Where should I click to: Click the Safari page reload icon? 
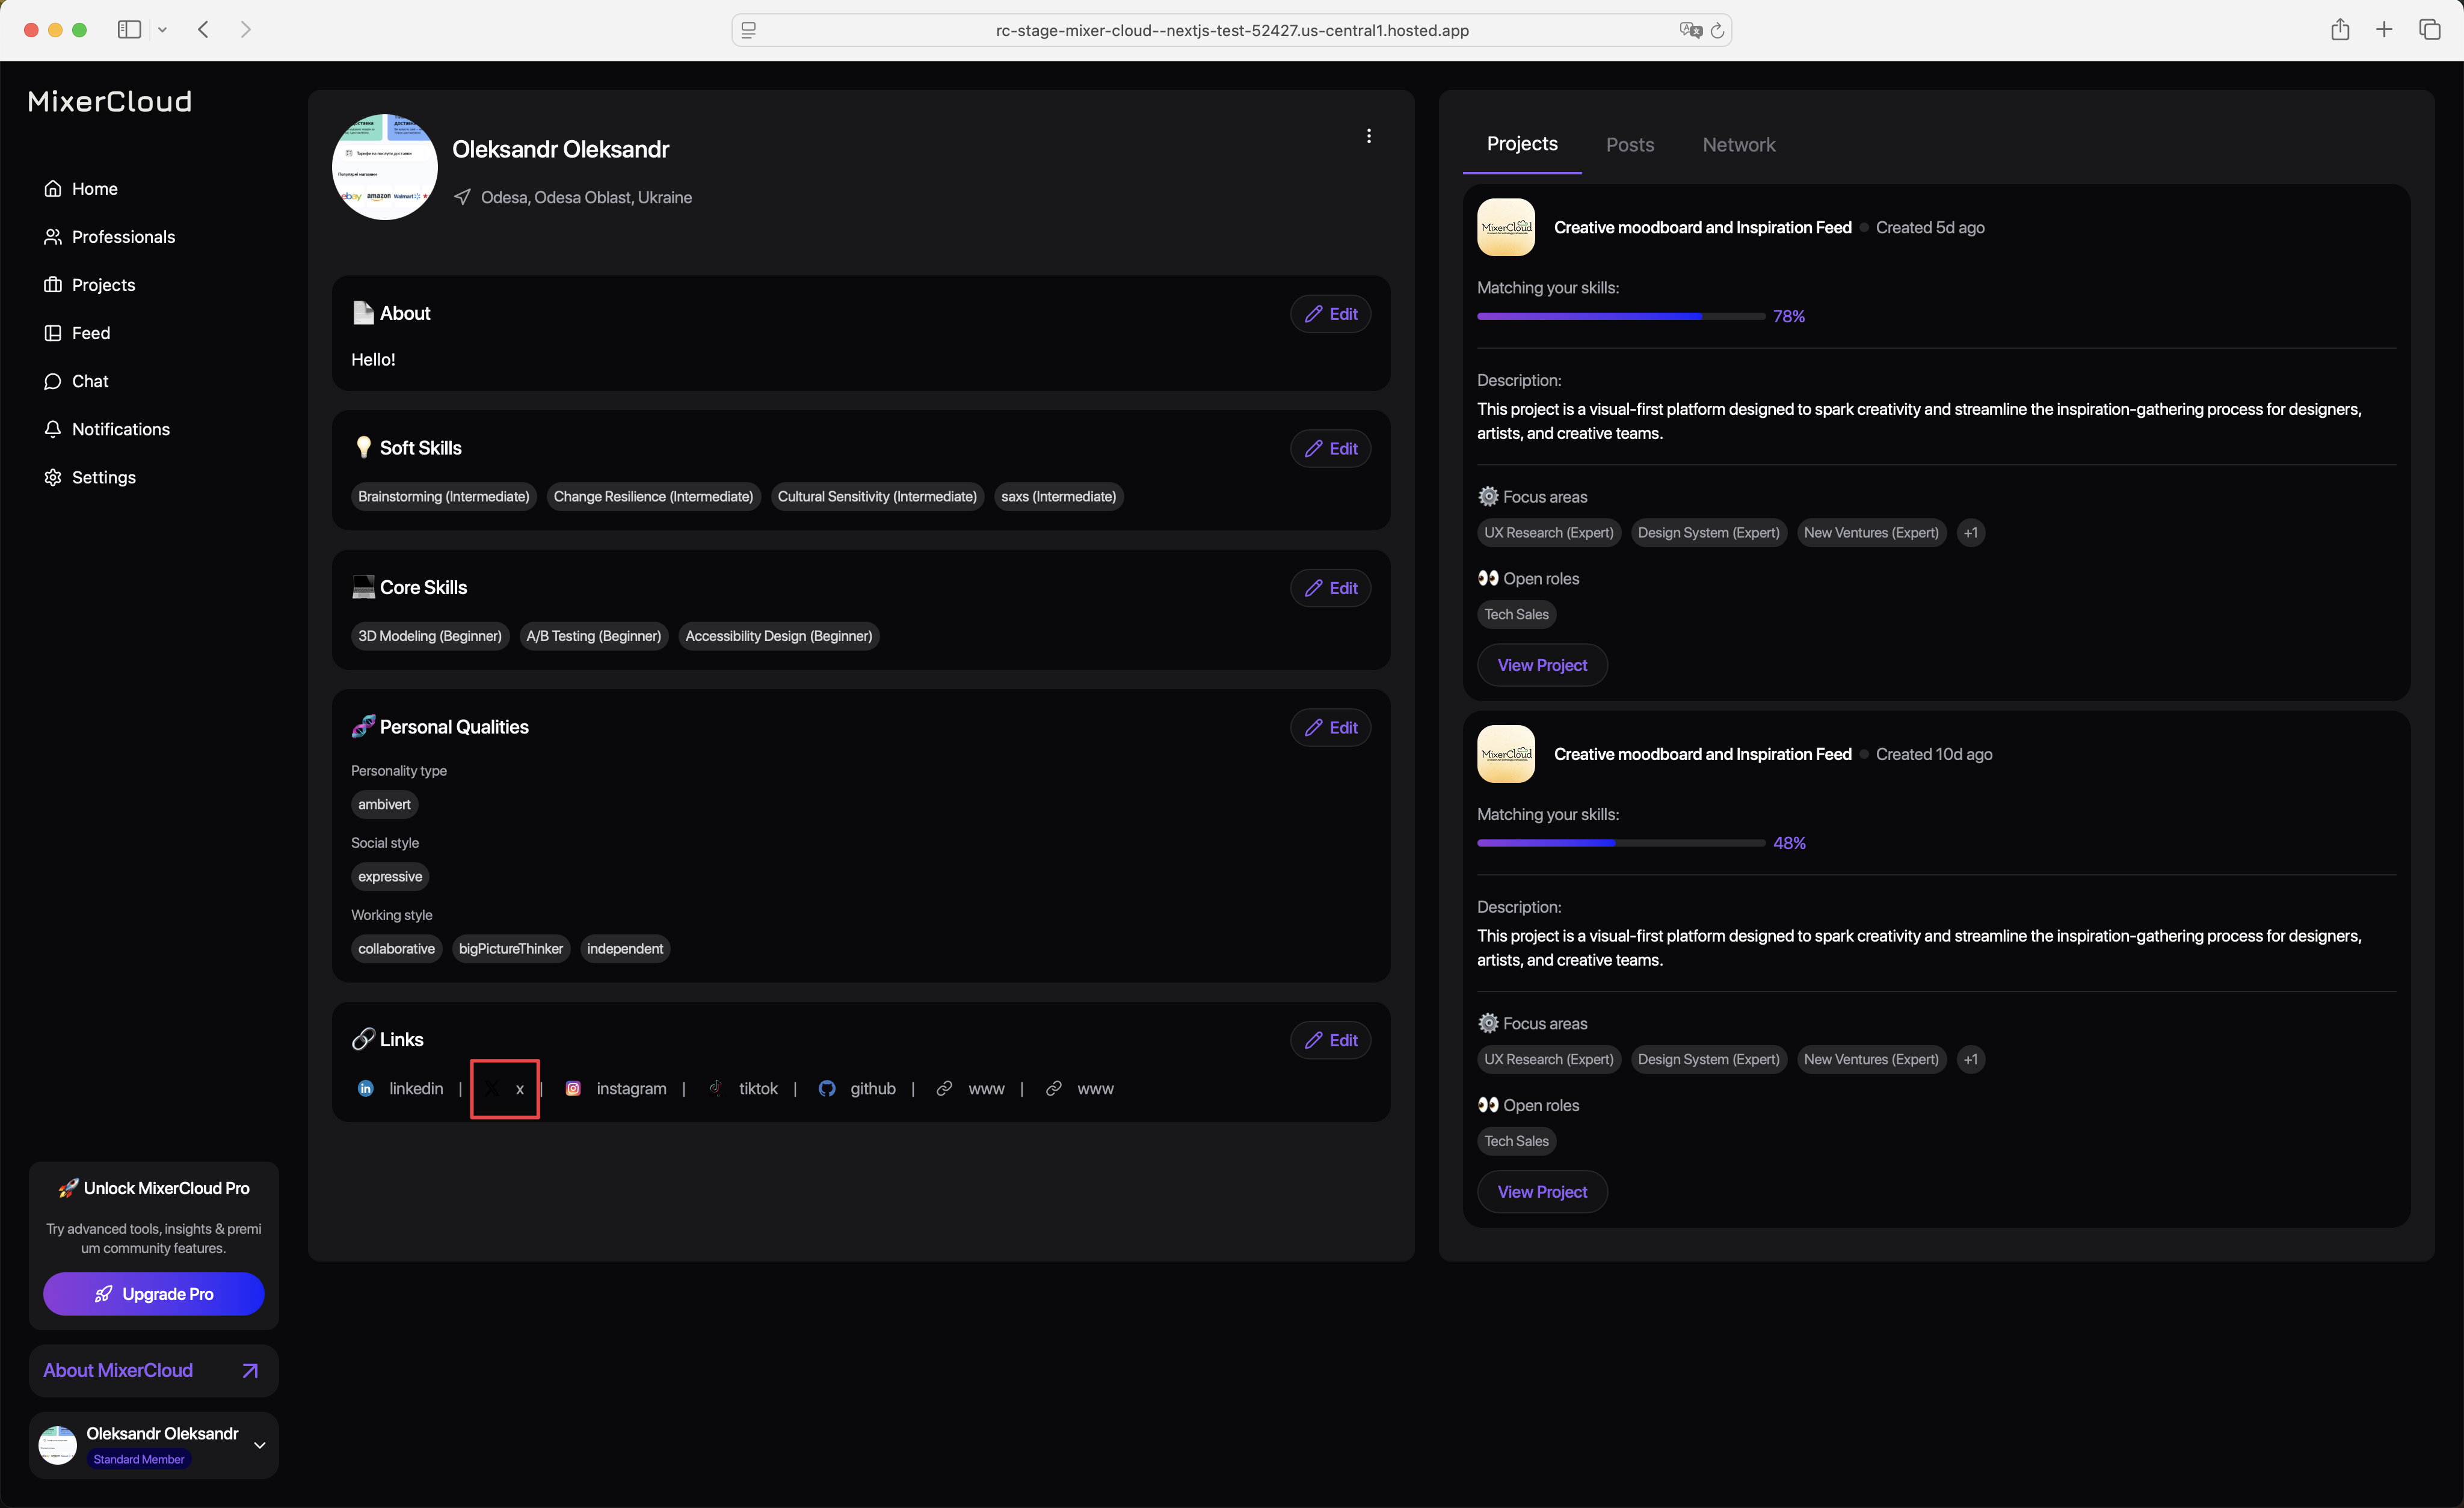coord(1717,30)
